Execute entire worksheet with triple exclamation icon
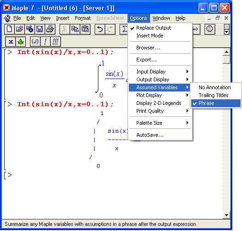242x231 pixels. [55, 42]
